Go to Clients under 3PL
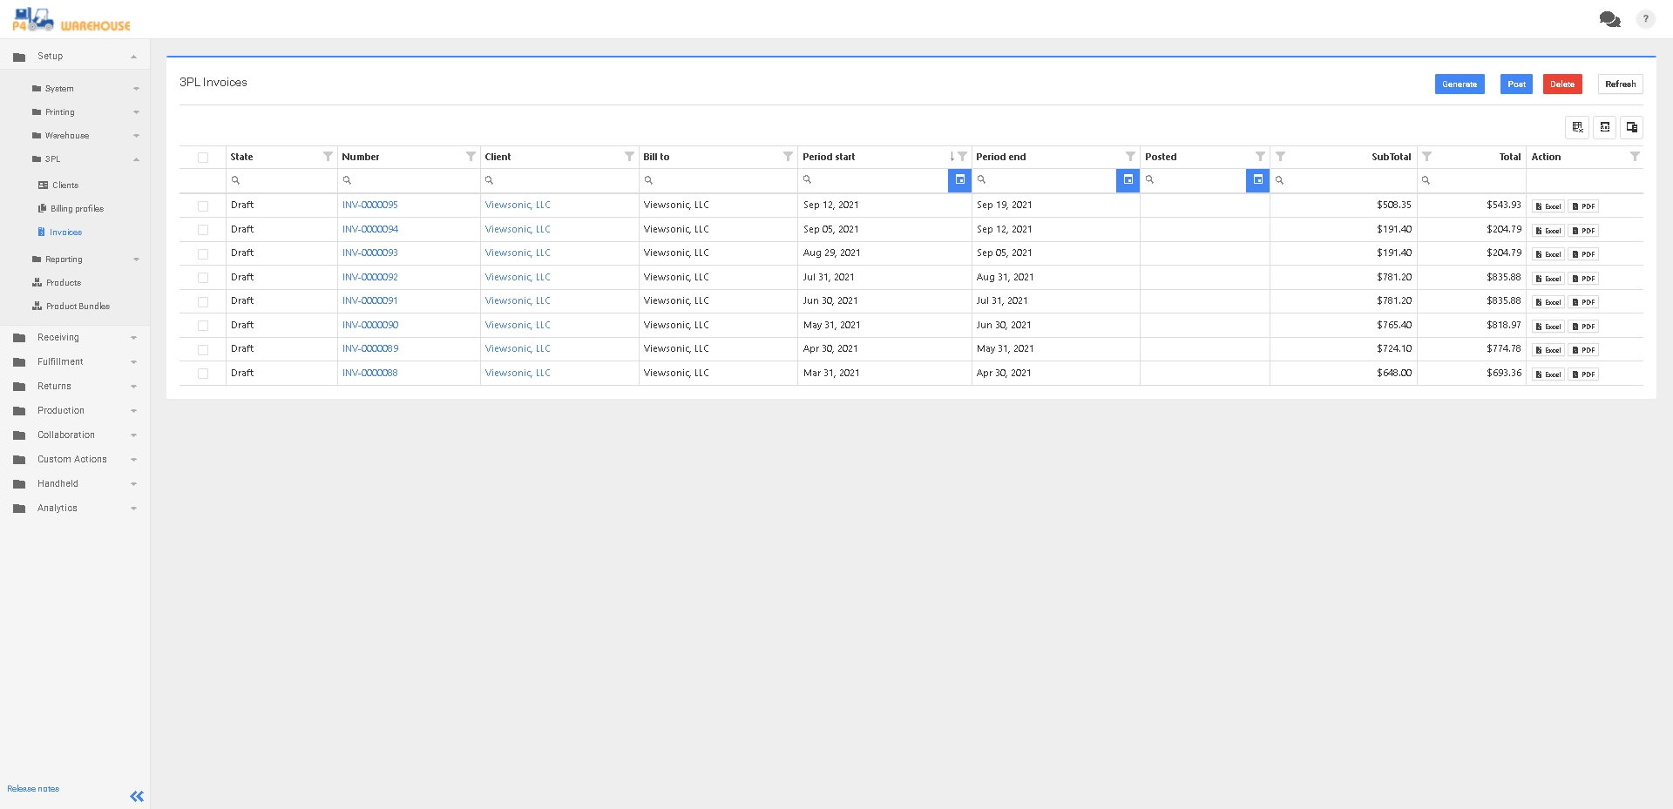This screenshot has width=1673, height=809. pos(65,185)
